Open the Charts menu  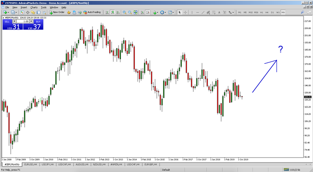coord(34,7)
